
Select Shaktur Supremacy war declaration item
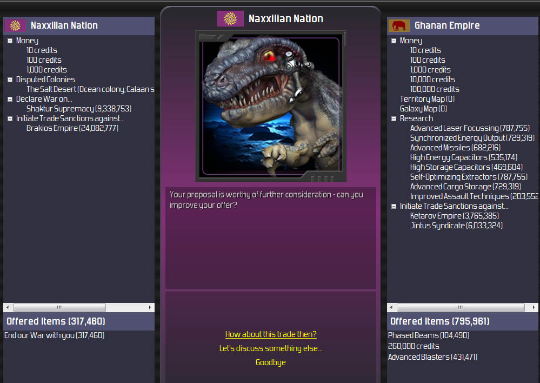pyautogui.click(x=79, y=109)
